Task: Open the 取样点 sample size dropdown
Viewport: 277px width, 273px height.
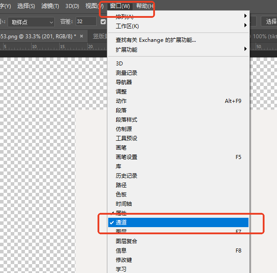Action: [x=32, y=22]
